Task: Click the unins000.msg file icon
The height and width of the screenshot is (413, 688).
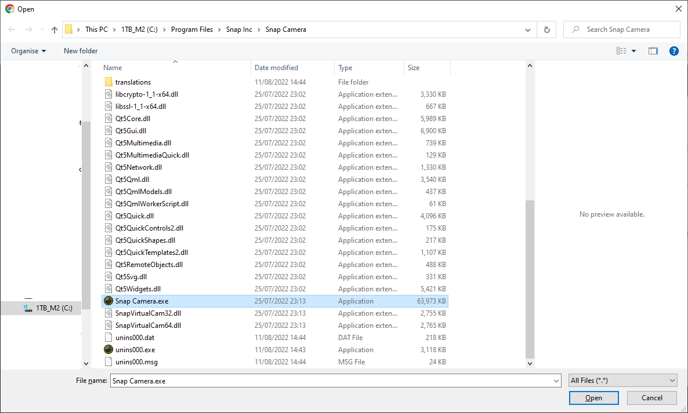Action: [x=108, y=362]
